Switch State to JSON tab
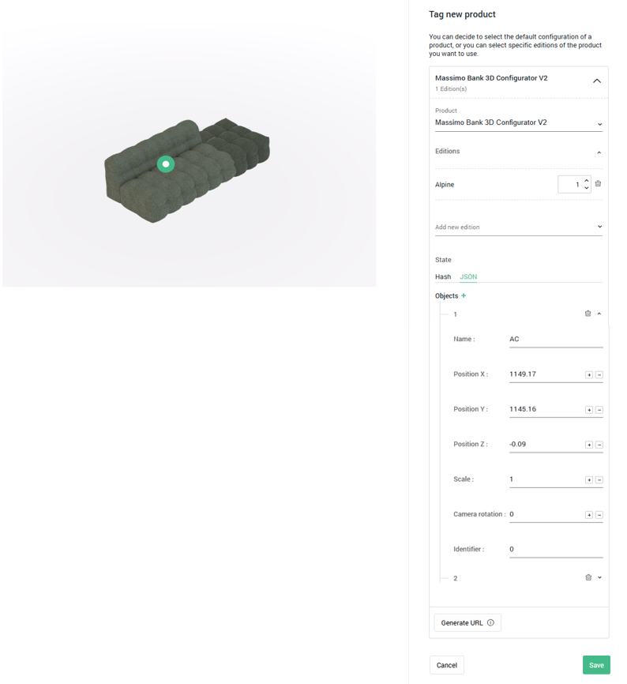 pyautogui.click(x=468, y=277)
